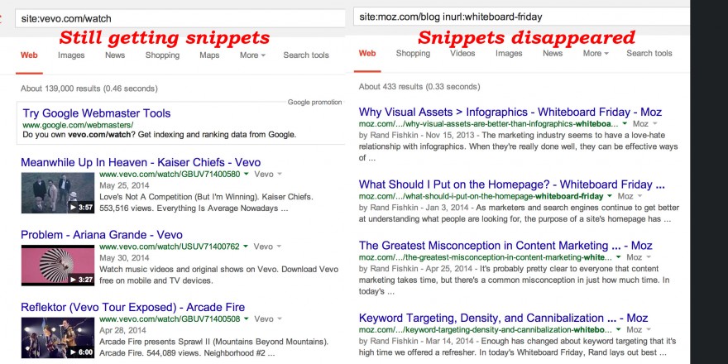Select Shopping tab in right results
728x364 pixels.
413,54
